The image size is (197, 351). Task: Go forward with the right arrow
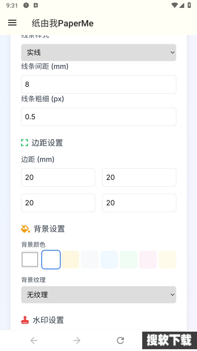click(77, 341)
